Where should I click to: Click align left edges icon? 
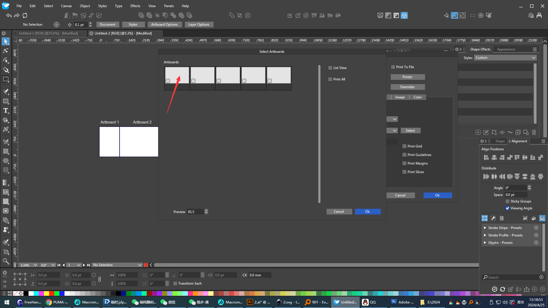click(x=486, y=157)
